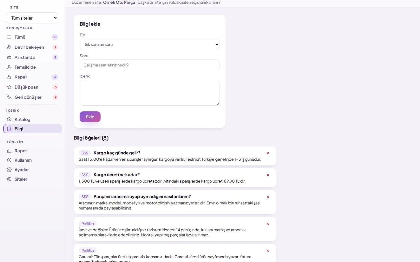Open the Katalog page
The image size is (420, 262).
[x=32, y=119]
